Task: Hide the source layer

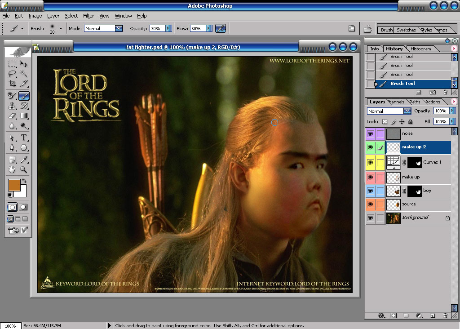Action: [370, 204]
